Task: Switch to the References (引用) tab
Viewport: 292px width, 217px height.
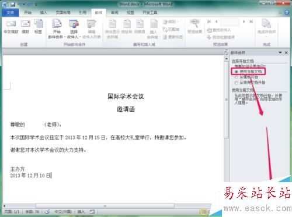Action: [x=83, y=13]
